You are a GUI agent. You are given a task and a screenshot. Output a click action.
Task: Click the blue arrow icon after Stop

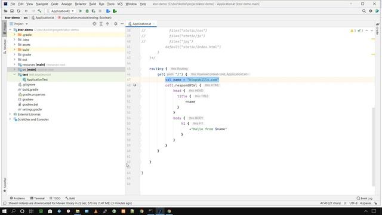click(x=108, y=11)
